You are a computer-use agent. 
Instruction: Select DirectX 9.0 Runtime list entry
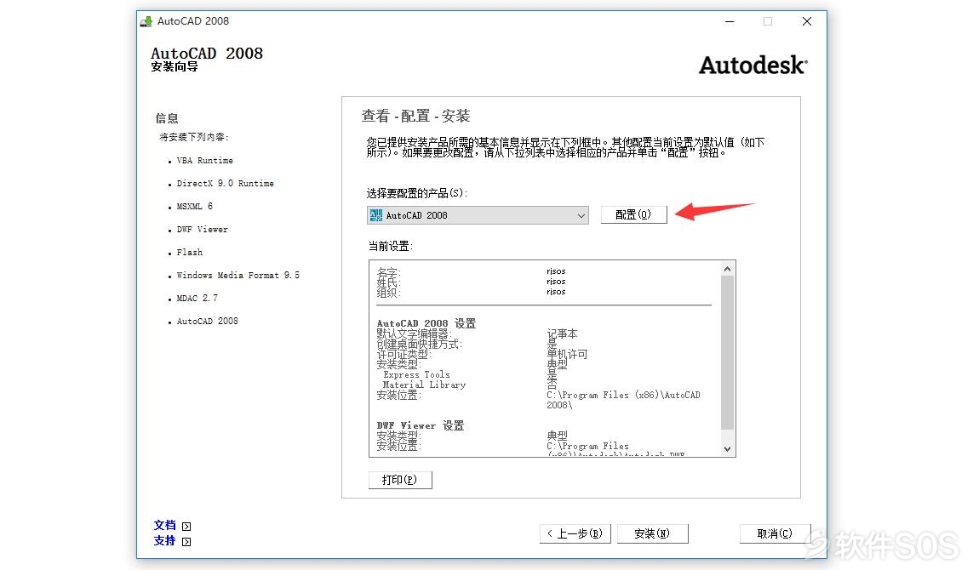[226, 184]
